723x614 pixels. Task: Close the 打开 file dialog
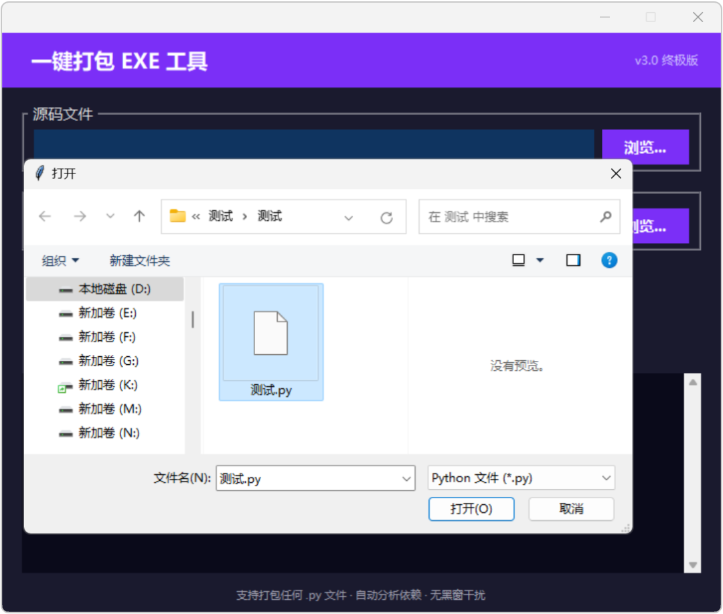(616, 174)
